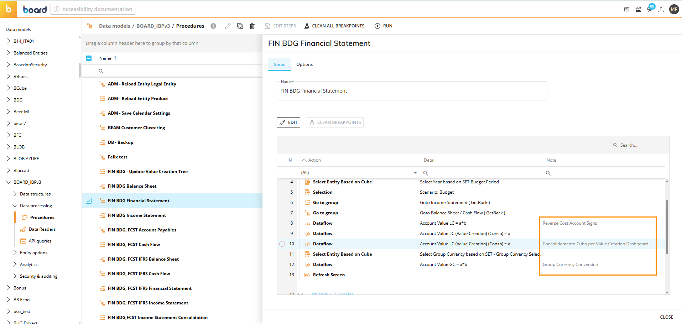Click the Go to group icon on step 6
Screen dimensions: 682x324
(307, 203)
